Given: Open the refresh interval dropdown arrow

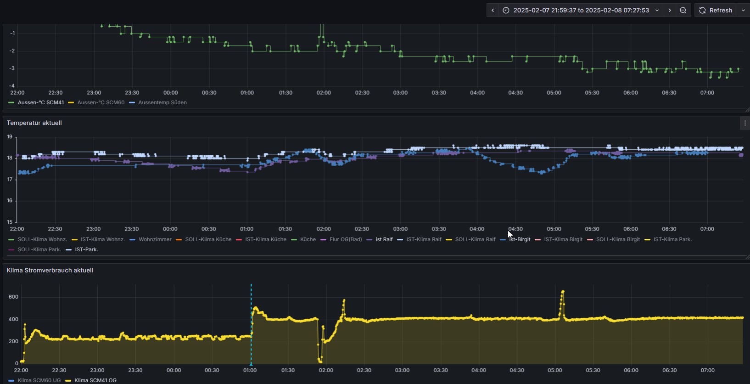Looking at the screenshot, I should point(743,10).
